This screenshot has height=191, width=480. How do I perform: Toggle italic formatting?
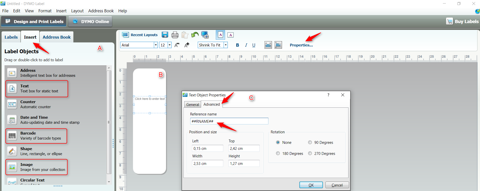click(x=246, y=45)
